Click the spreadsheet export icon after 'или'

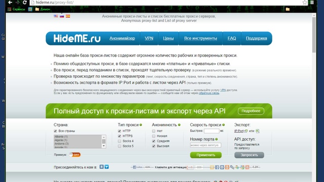(258, 131)
